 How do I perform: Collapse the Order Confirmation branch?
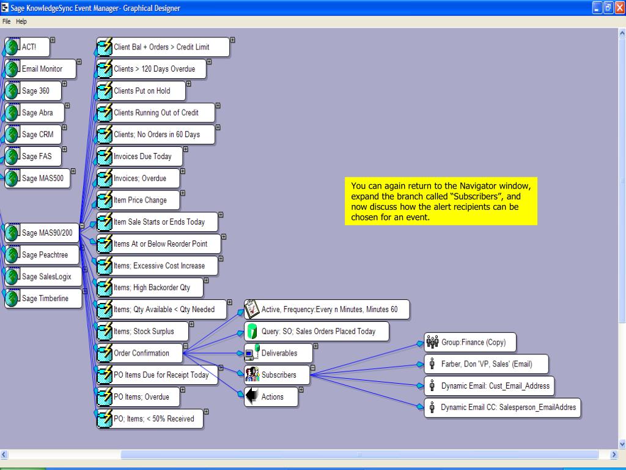[x=186, y=346]
